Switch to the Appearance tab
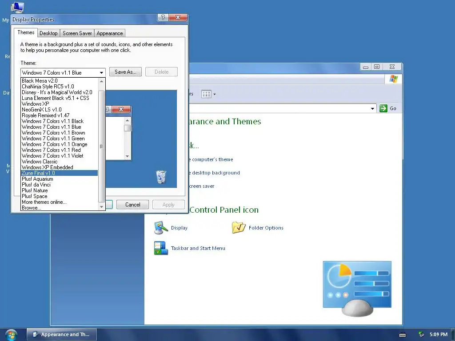 pyautogui.click(x=110, y=33)
